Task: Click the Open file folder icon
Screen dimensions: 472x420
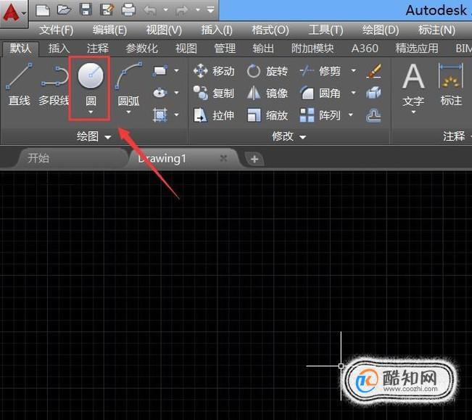Action: coord(64,9)
